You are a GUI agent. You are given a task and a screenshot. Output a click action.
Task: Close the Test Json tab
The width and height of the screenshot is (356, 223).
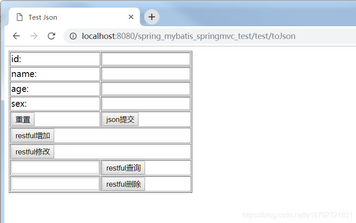[x=131, y=17]
